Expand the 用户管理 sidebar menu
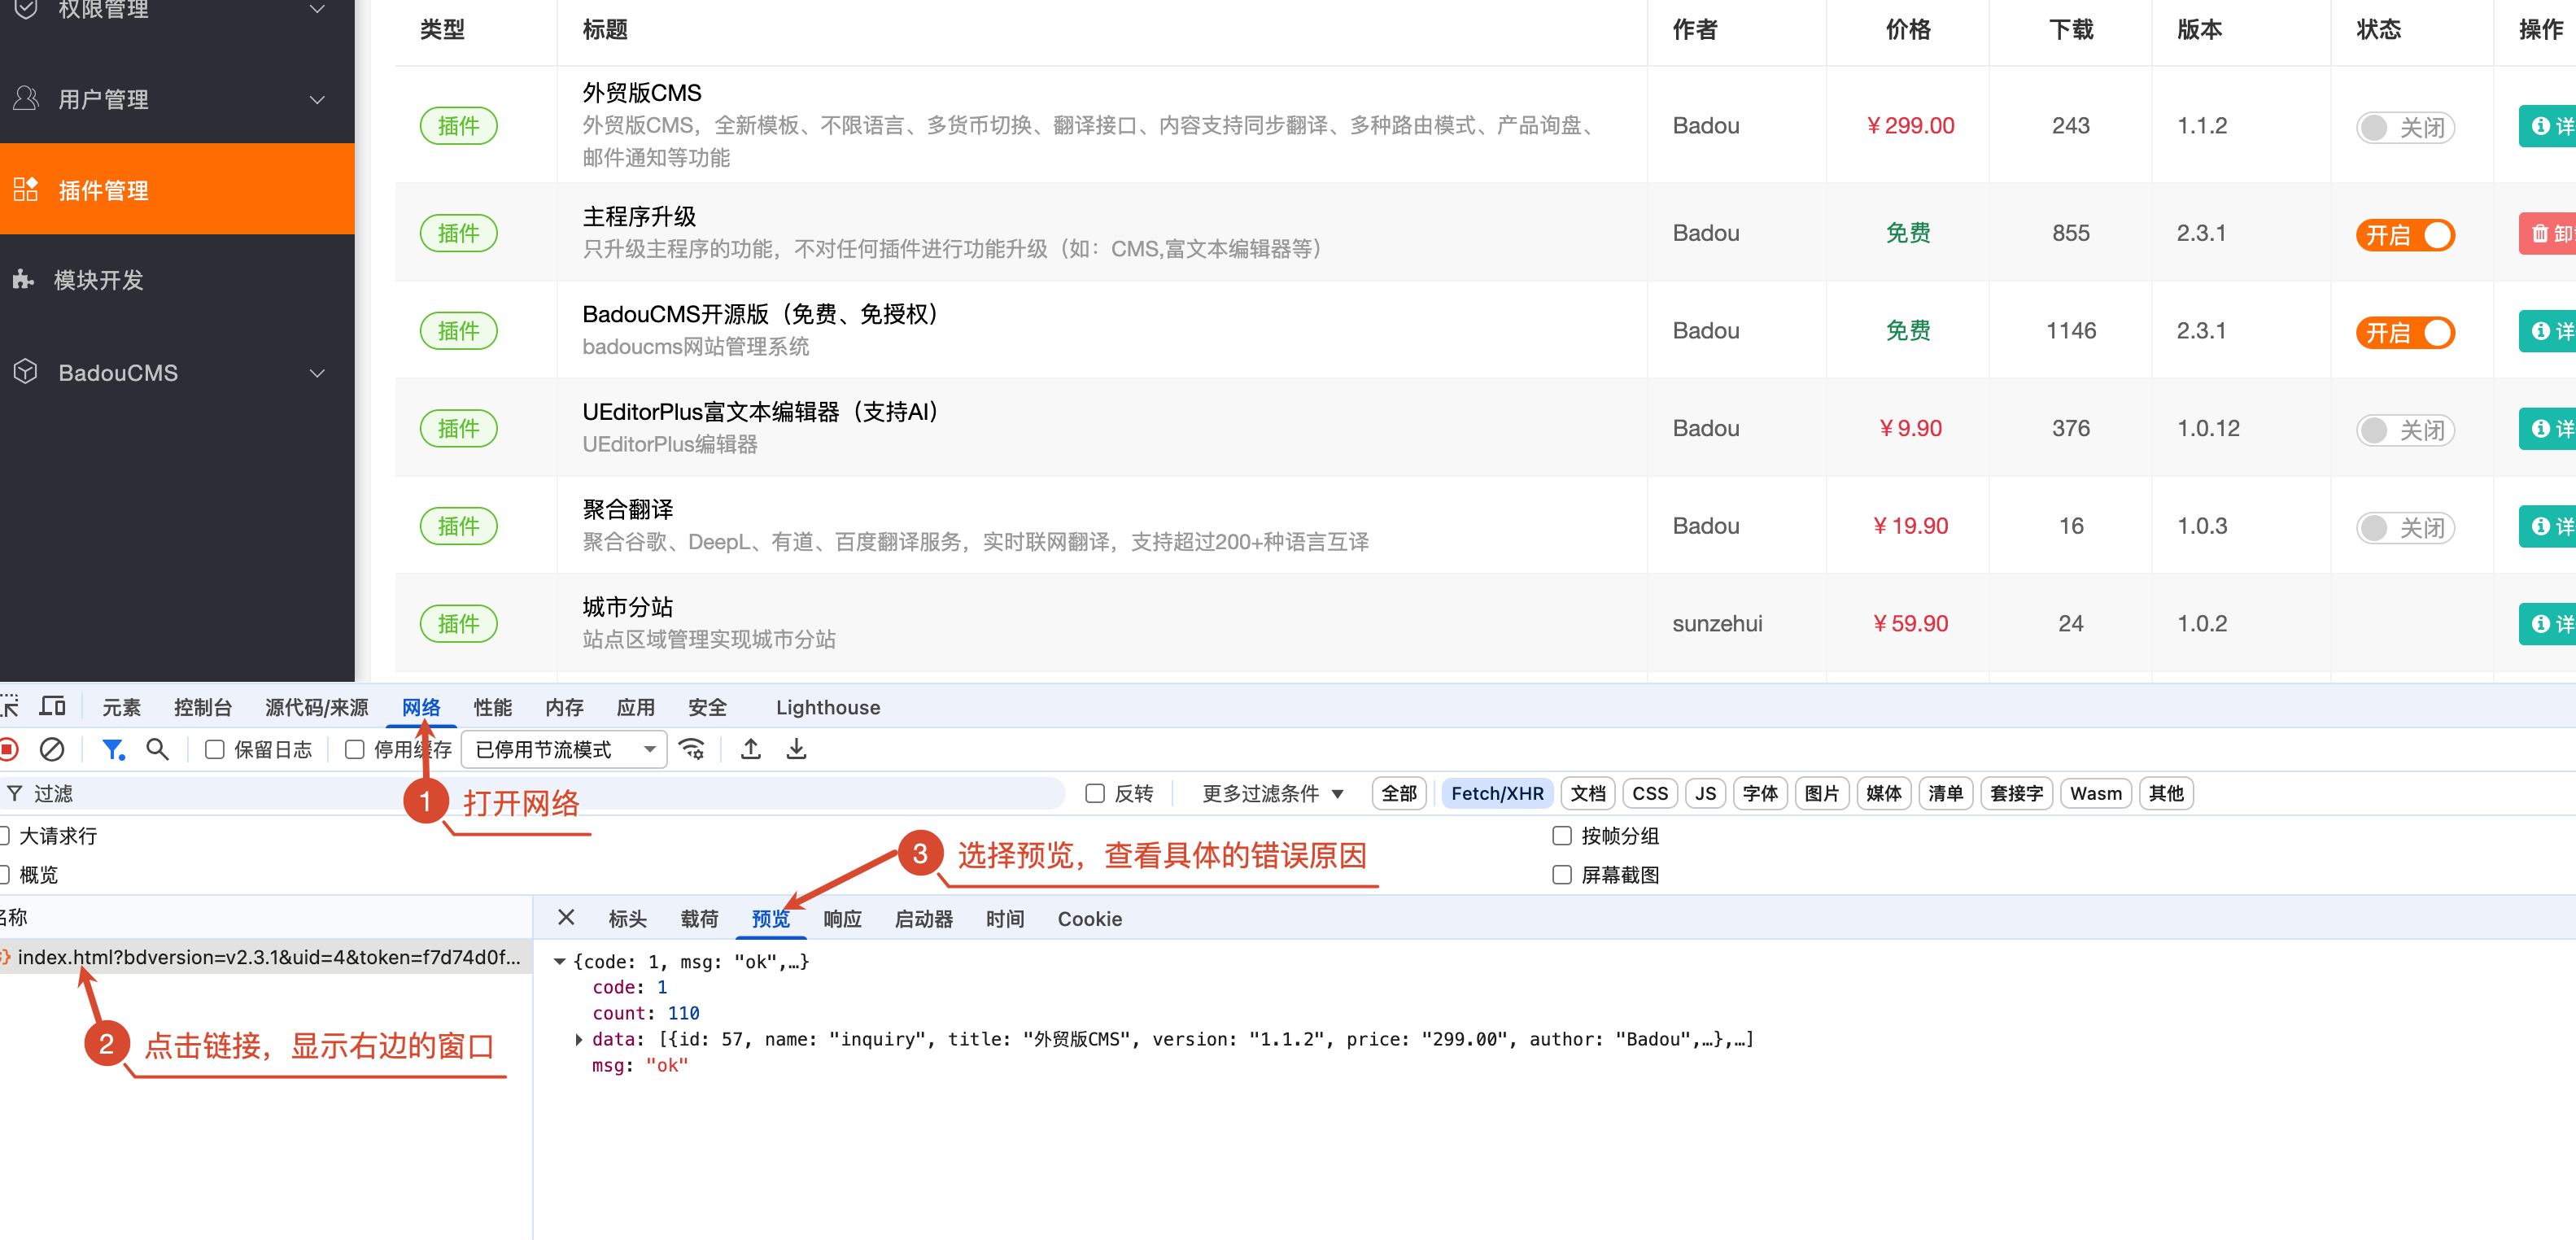 coord(317,99)
